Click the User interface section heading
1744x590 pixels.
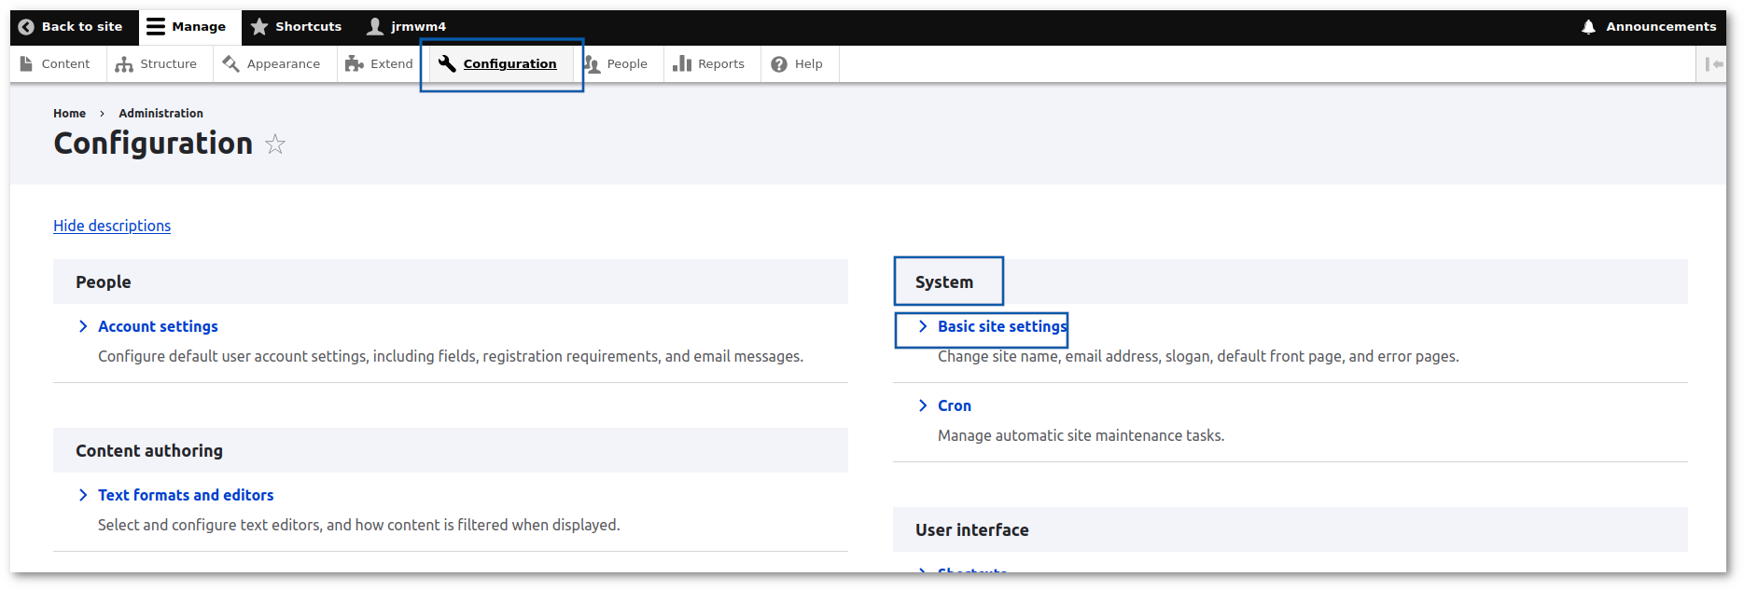972,530
